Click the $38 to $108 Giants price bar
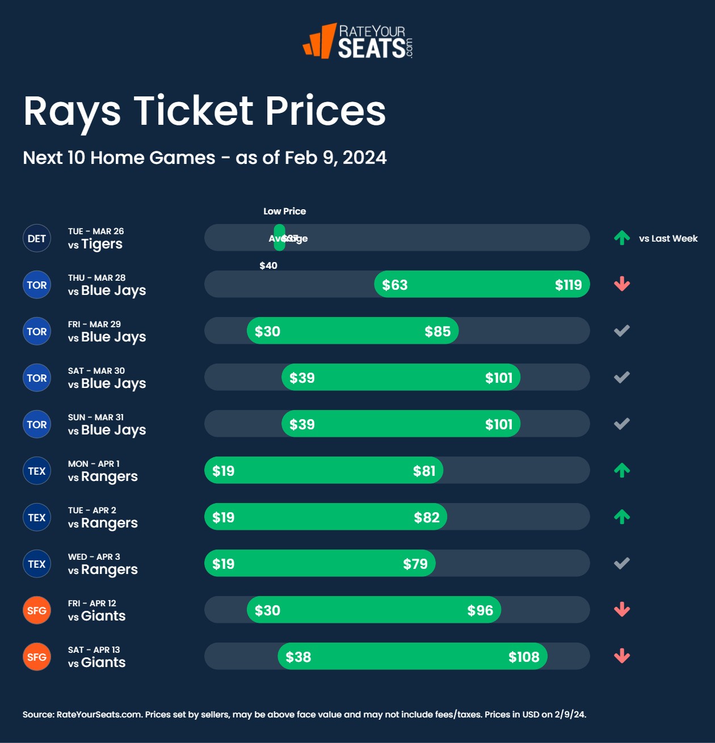The height and width of the screenshot is (743, 715). (x=413, y=656)
